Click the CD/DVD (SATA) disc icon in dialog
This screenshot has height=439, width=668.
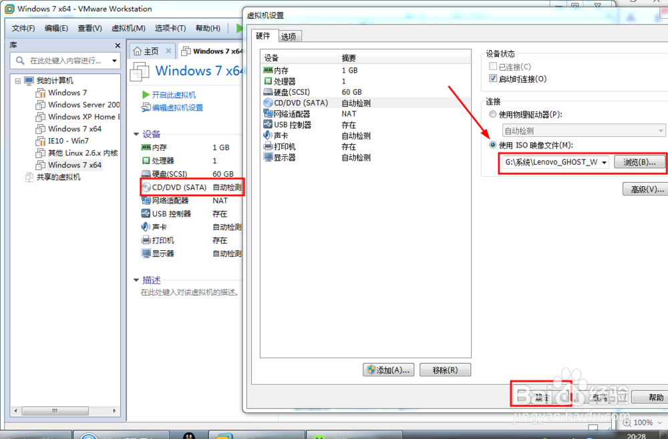click(268, 103)
